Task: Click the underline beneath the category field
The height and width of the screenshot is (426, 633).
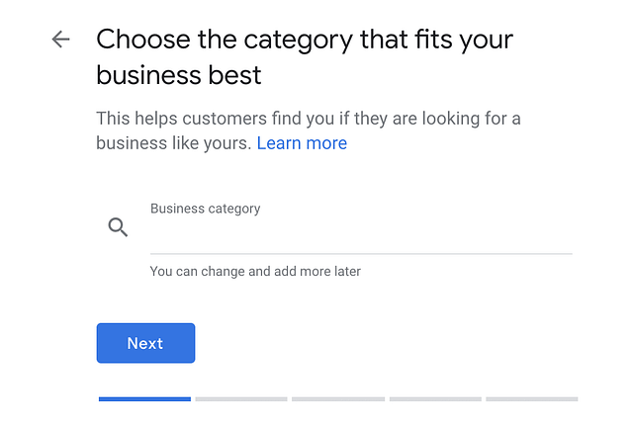Action: [x=361, y=254]
